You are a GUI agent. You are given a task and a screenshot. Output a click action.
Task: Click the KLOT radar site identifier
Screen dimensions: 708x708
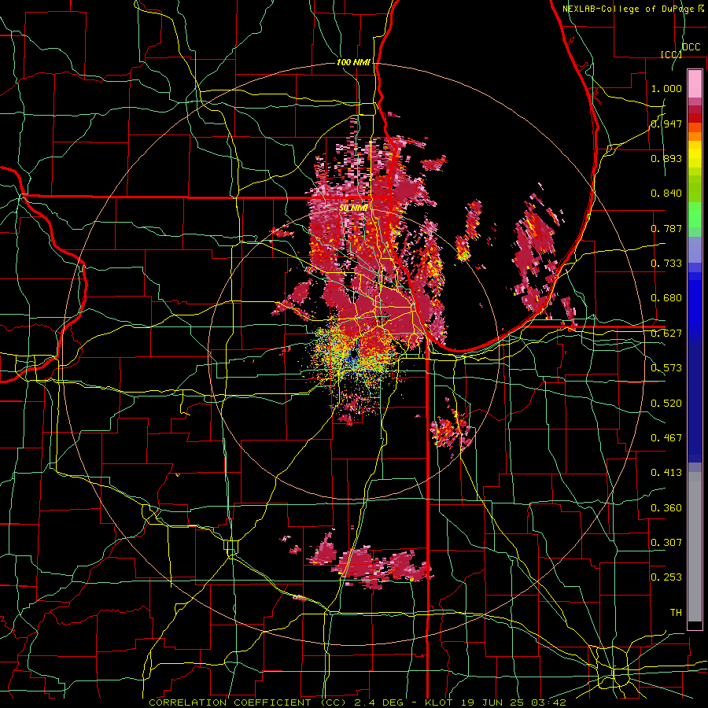pyautogui.click(x=439, y=702)
